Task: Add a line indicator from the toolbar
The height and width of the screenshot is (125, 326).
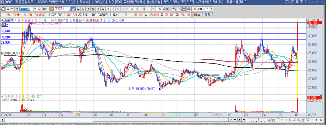Action: tap(179, 9)
